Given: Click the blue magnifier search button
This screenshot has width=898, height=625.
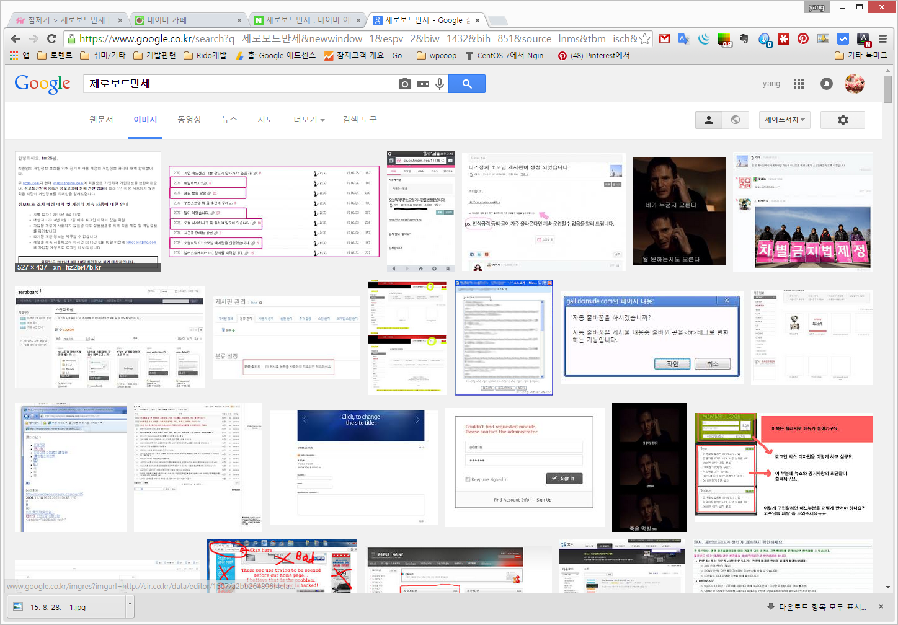Looking at the screenshot, I should pos(466,84).
